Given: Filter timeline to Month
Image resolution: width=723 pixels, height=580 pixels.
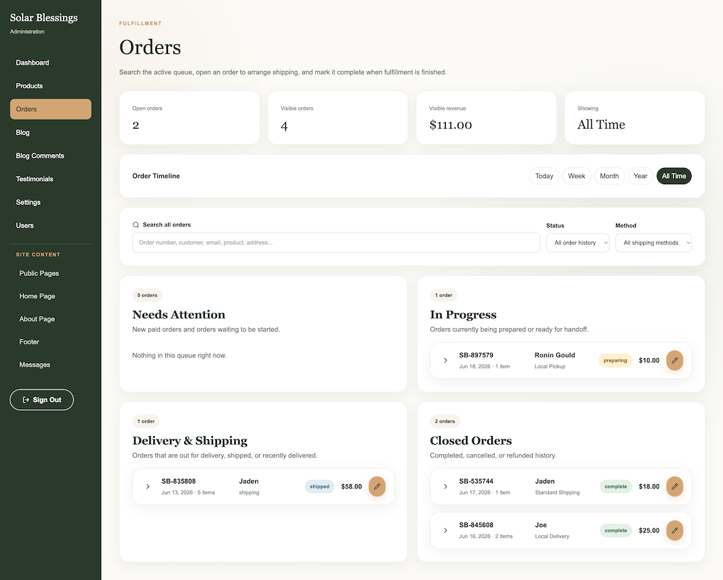Looking at the screenshot, I should click(x=609, y=175).
